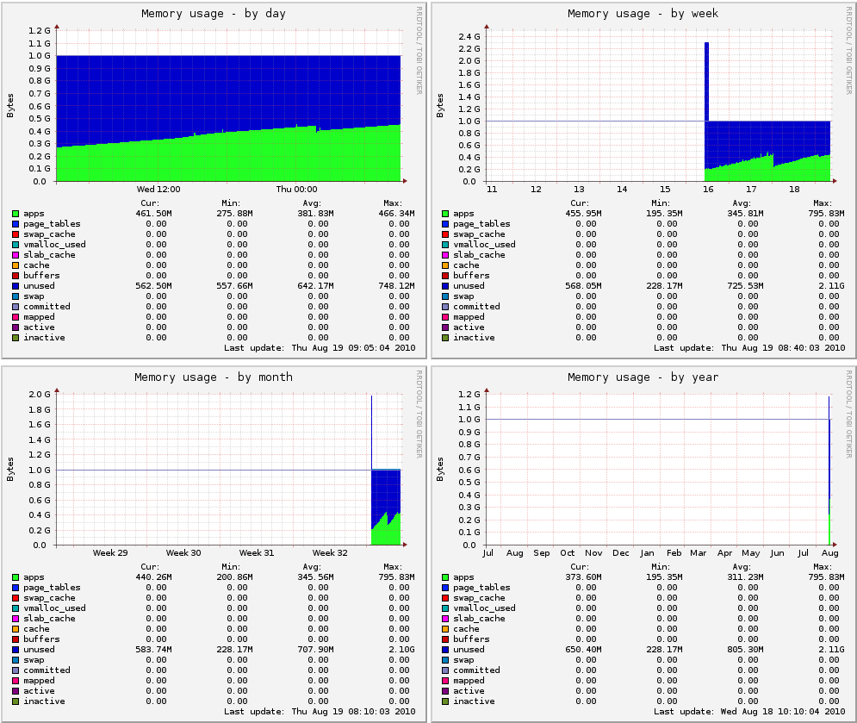Click the 'Memory usage - by month' title

pyautogui.click(x=213, y=377)
